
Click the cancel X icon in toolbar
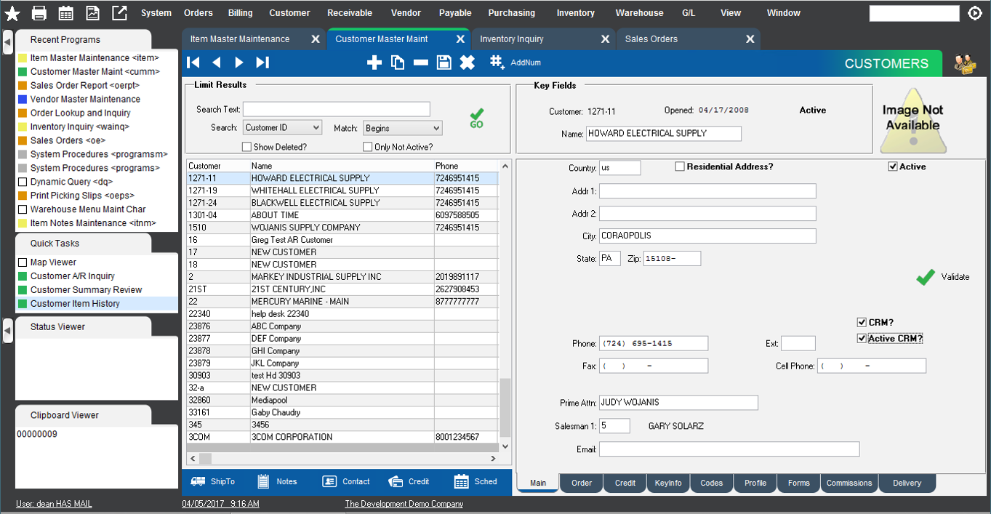(x=468, y=63)
